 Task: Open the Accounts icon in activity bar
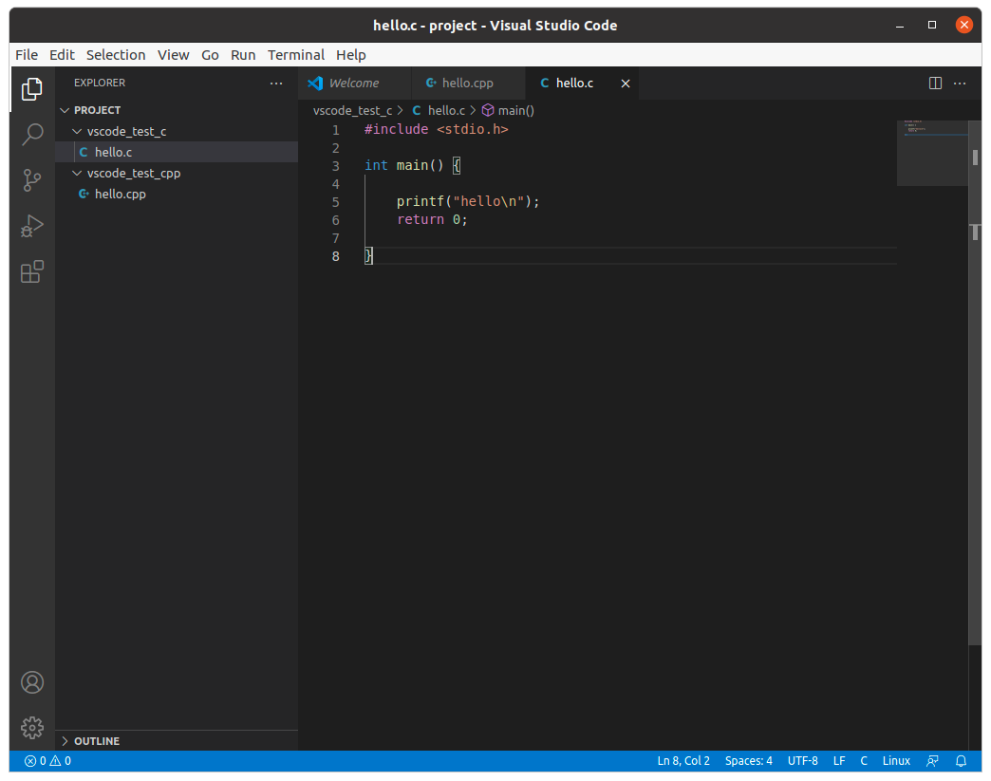tap(31, 682)
